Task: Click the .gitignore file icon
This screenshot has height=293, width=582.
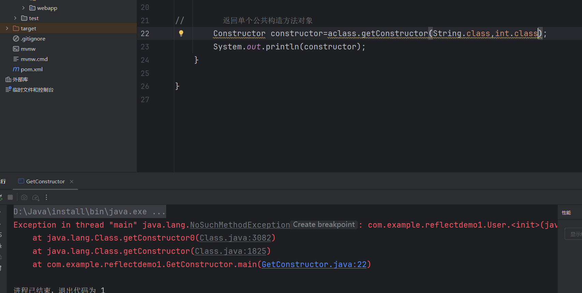Action: [16, 38]
